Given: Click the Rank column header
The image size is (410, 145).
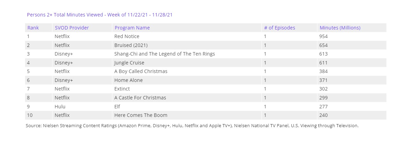Looking at the screenshot, I should pyautogui.click(x=33, y=28).
